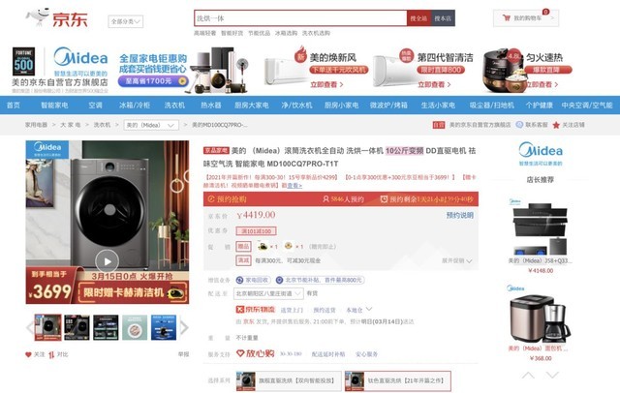The image size is (620, 393).
Task: Open the 空调 navigation tab
Action: click(95, 106)
